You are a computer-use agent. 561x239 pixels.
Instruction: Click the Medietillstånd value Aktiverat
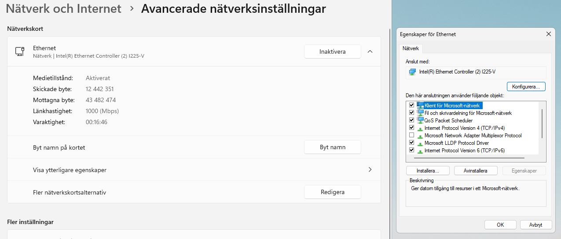pos(98,78)
